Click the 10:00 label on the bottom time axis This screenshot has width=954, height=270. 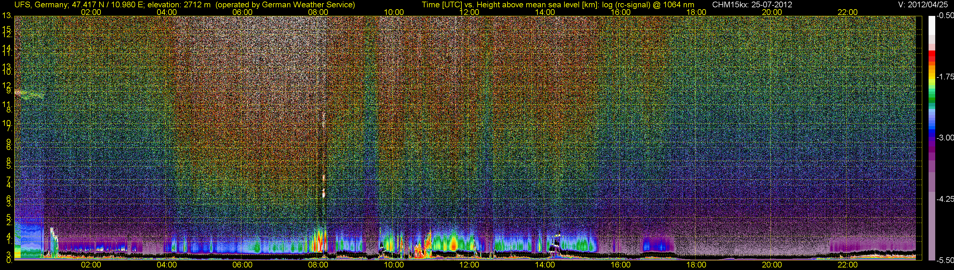[394, 265]
